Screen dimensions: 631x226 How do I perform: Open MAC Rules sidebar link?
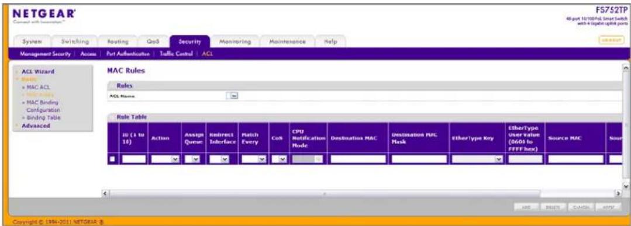[x=39, y=95]
